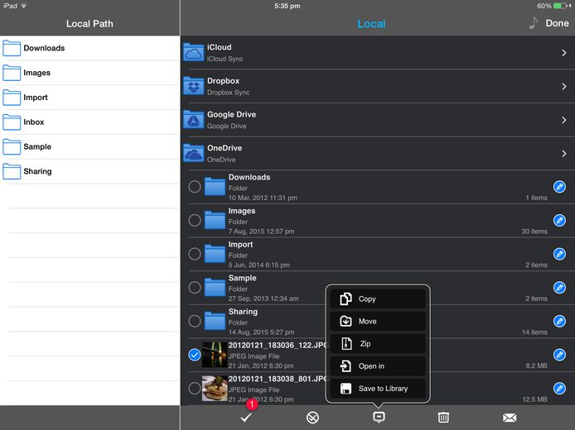This screenshot has height=430, width=575.
Task: Open the Google Drive folder icon
Action: [194, 120]
